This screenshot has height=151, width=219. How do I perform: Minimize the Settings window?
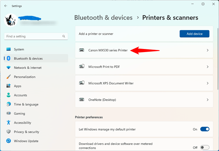pos(192,4)
